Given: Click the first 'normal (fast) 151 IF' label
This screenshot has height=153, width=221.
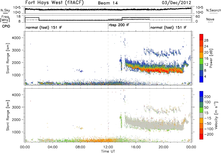Looking at the screenshot, I should click(44, 27).
